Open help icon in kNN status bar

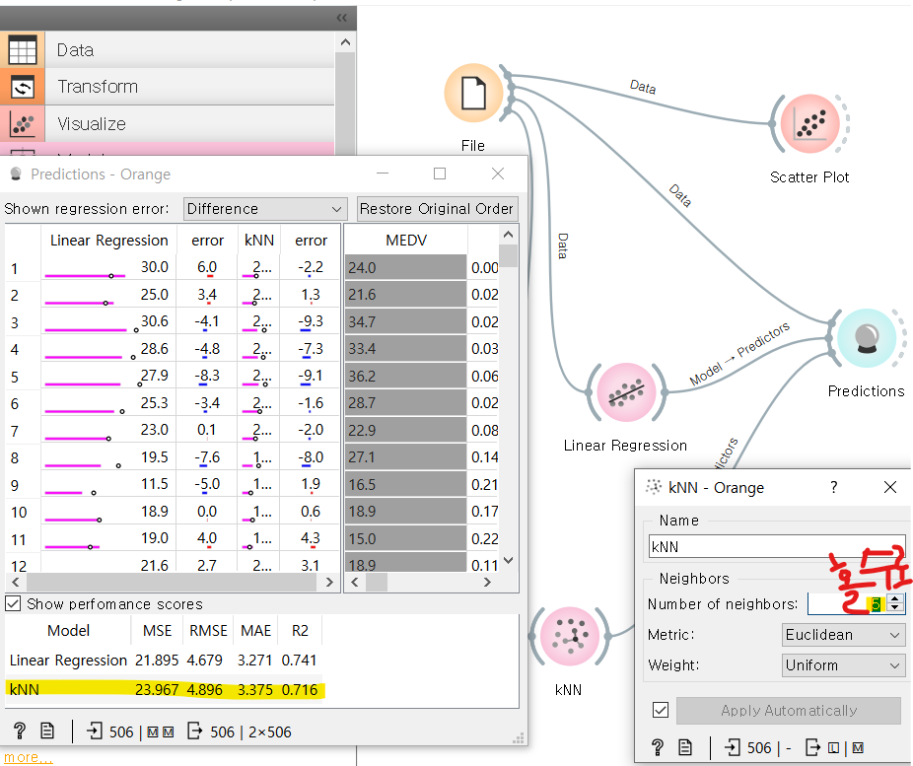(658, 747)
